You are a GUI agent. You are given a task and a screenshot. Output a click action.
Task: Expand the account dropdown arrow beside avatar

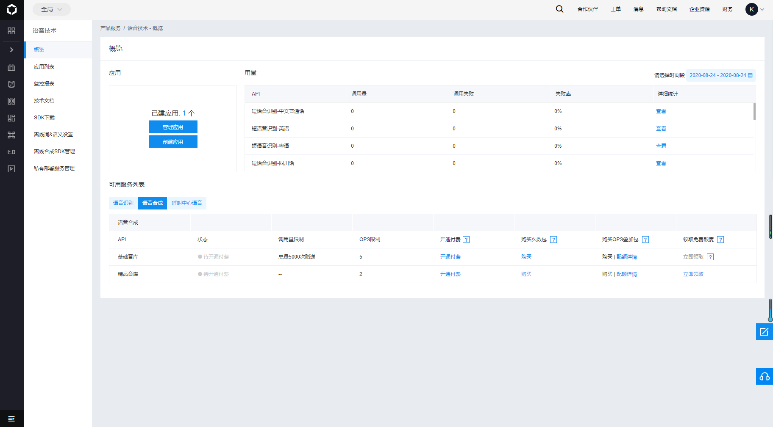tap(762, 9)
